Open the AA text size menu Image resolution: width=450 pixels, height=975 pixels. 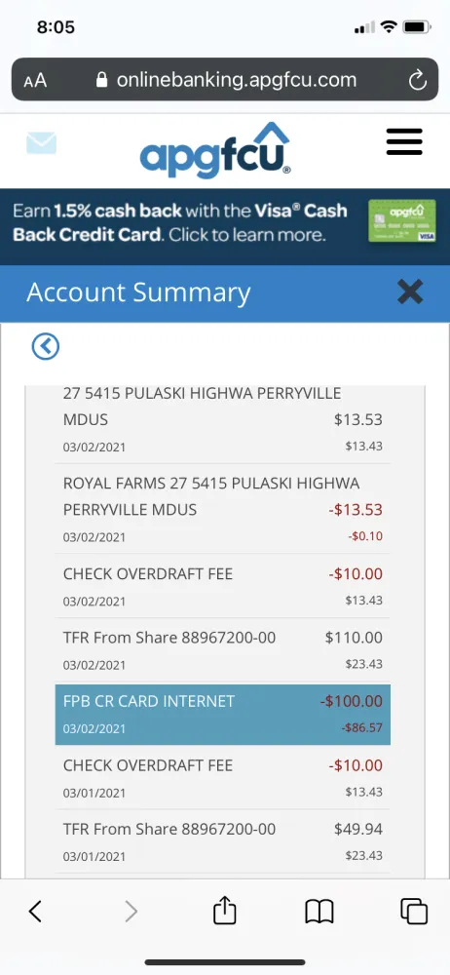tap(35, 81)
